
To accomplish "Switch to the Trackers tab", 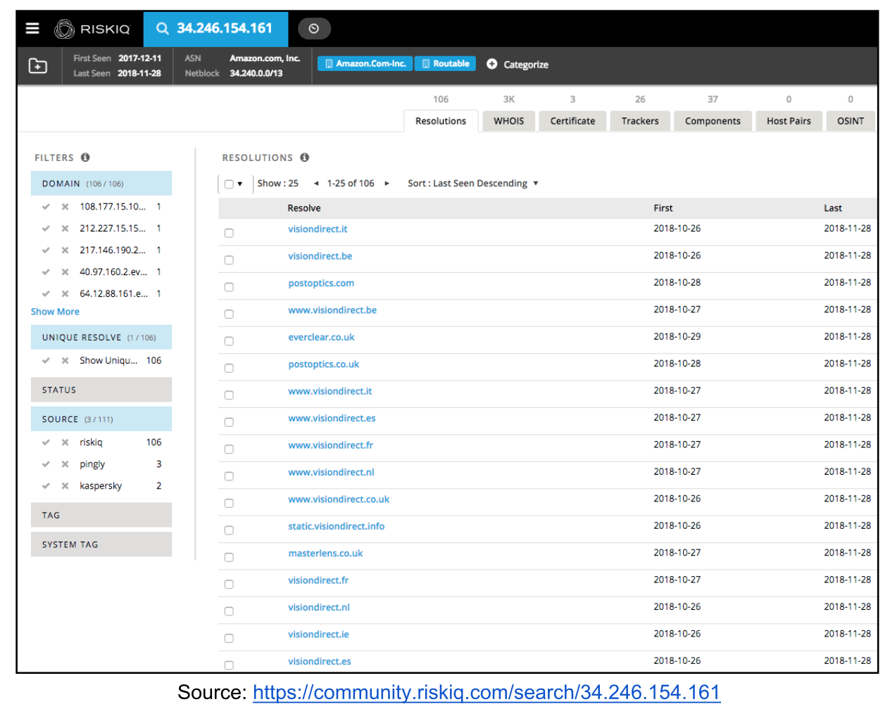I will (640, 121).
